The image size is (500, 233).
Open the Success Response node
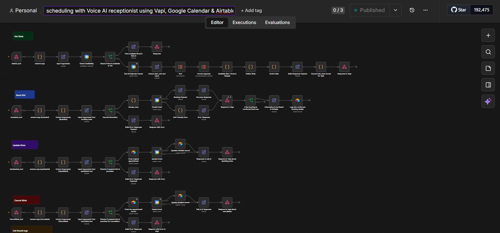click(x=204, y=90)
